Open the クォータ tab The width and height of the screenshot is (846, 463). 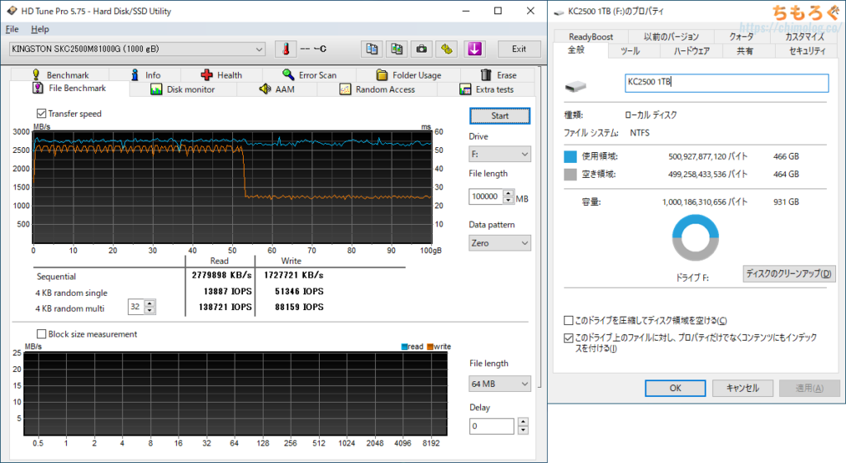point(741,36)
